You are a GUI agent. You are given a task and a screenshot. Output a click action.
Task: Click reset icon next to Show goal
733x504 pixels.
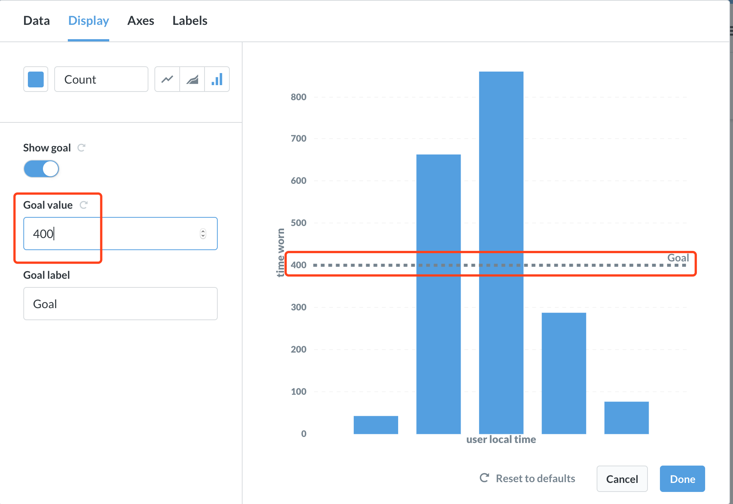pyautogui.click(x=81, y=148)
